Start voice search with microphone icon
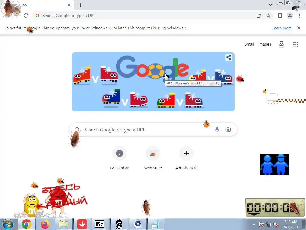This screenshot has width=306, height=230. tap(217, 129)
